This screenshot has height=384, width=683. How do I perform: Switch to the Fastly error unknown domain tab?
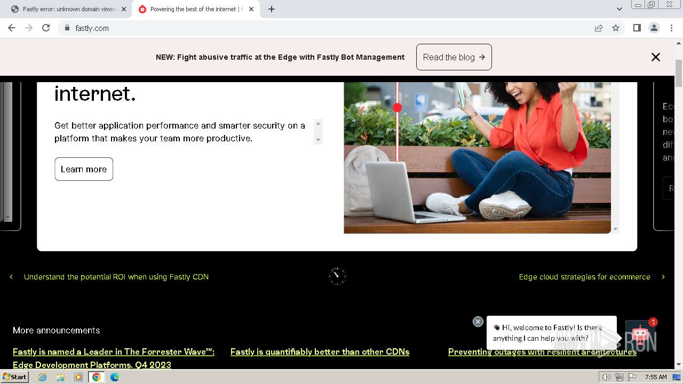coord(68,9)
